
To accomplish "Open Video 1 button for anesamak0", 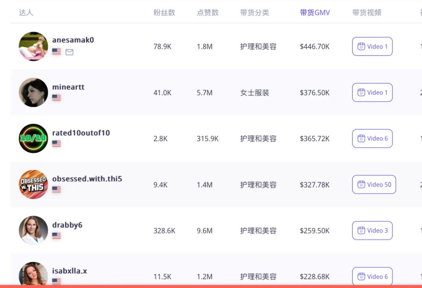I will (372, 47).
